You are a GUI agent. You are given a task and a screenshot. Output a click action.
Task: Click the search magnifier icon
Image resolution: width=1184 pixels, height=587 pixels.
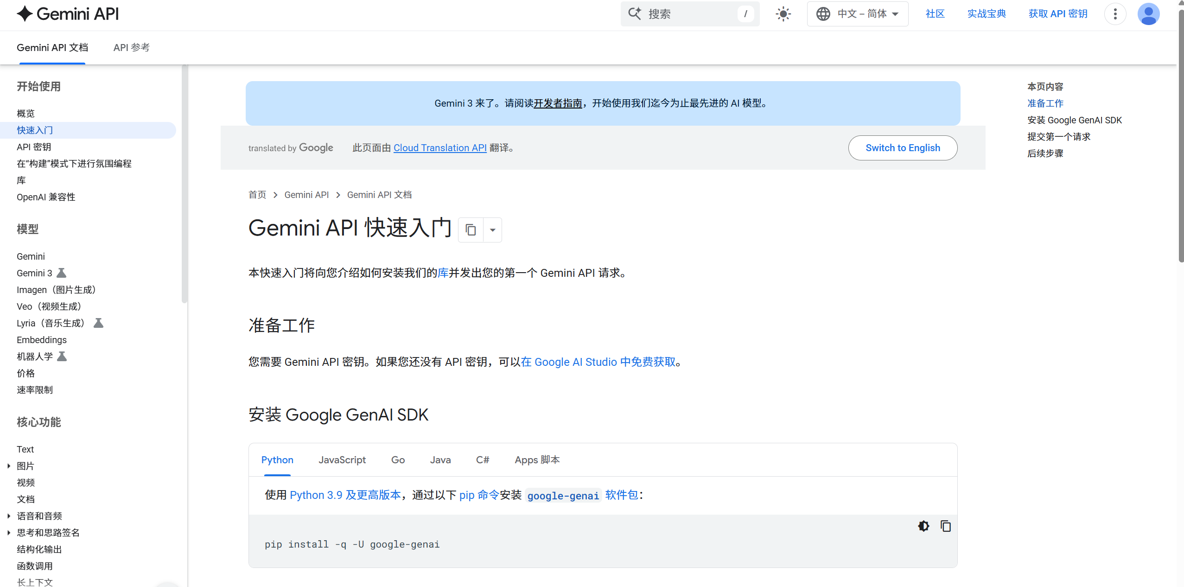click(636, 13)
